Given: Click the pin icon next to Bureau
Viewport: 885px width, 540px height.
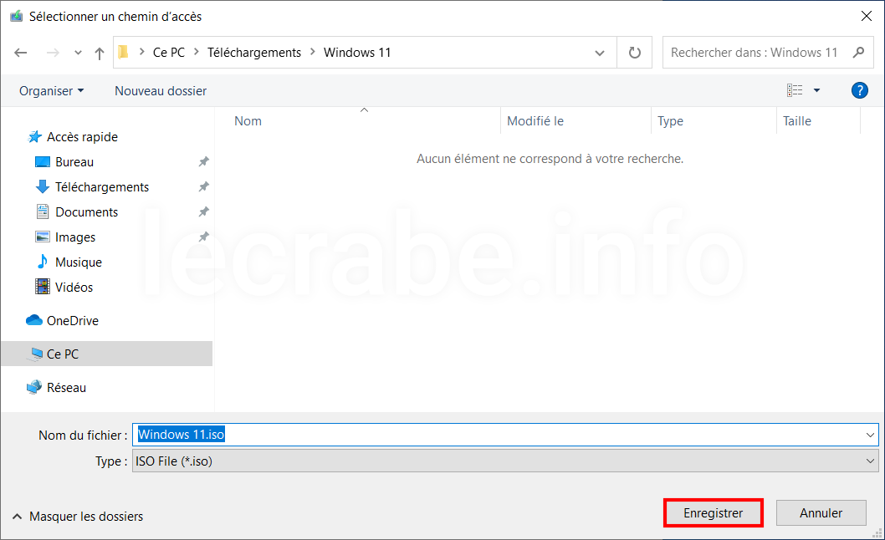Looking at the screenshot, I should click(204, 162).
